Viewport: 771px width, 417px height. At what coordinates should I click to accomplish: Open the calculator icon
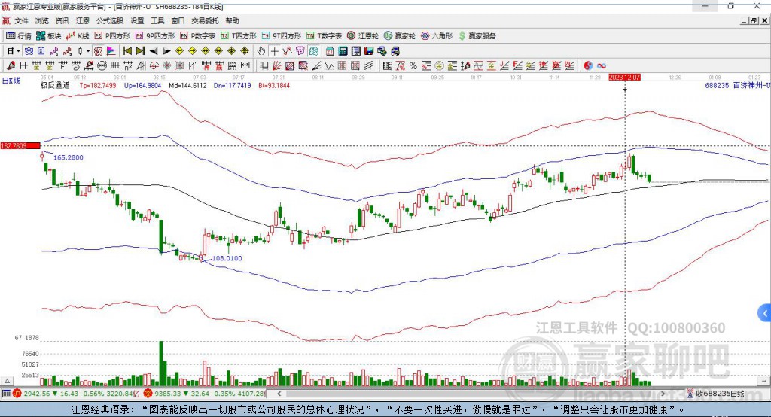343,51
